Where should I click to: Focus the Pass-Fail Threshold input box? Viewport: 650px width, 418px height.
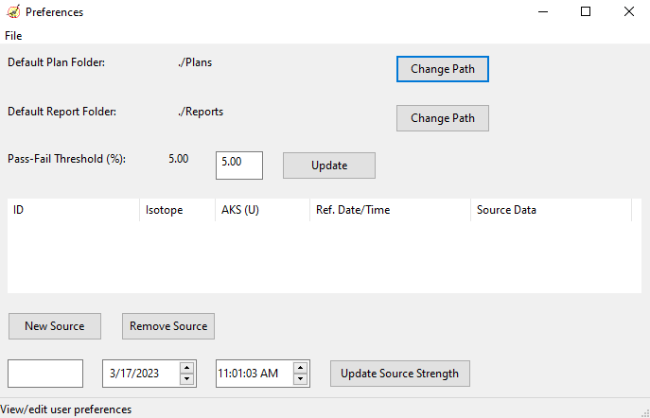point(239,165)
